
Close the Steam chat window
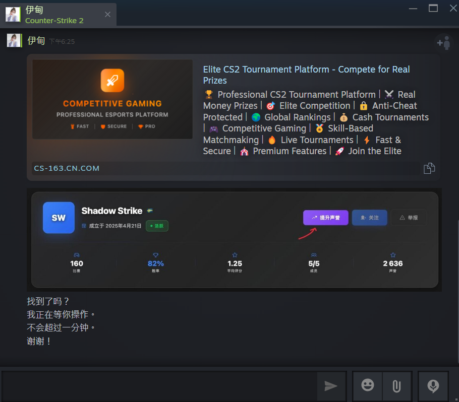[x=451, y=8]
